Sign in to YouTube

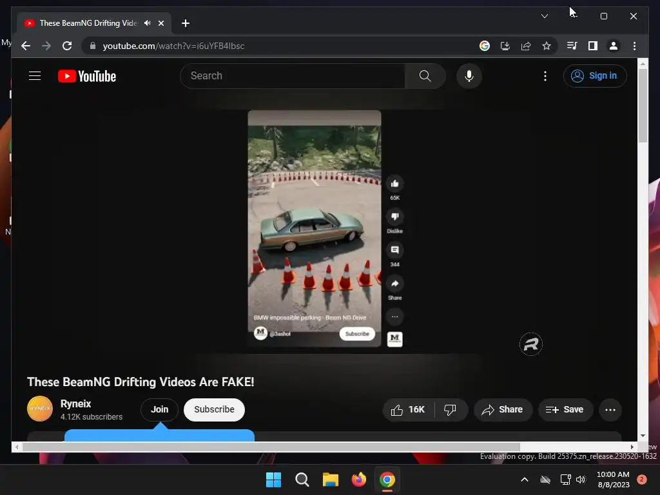(x=595, y=76)
